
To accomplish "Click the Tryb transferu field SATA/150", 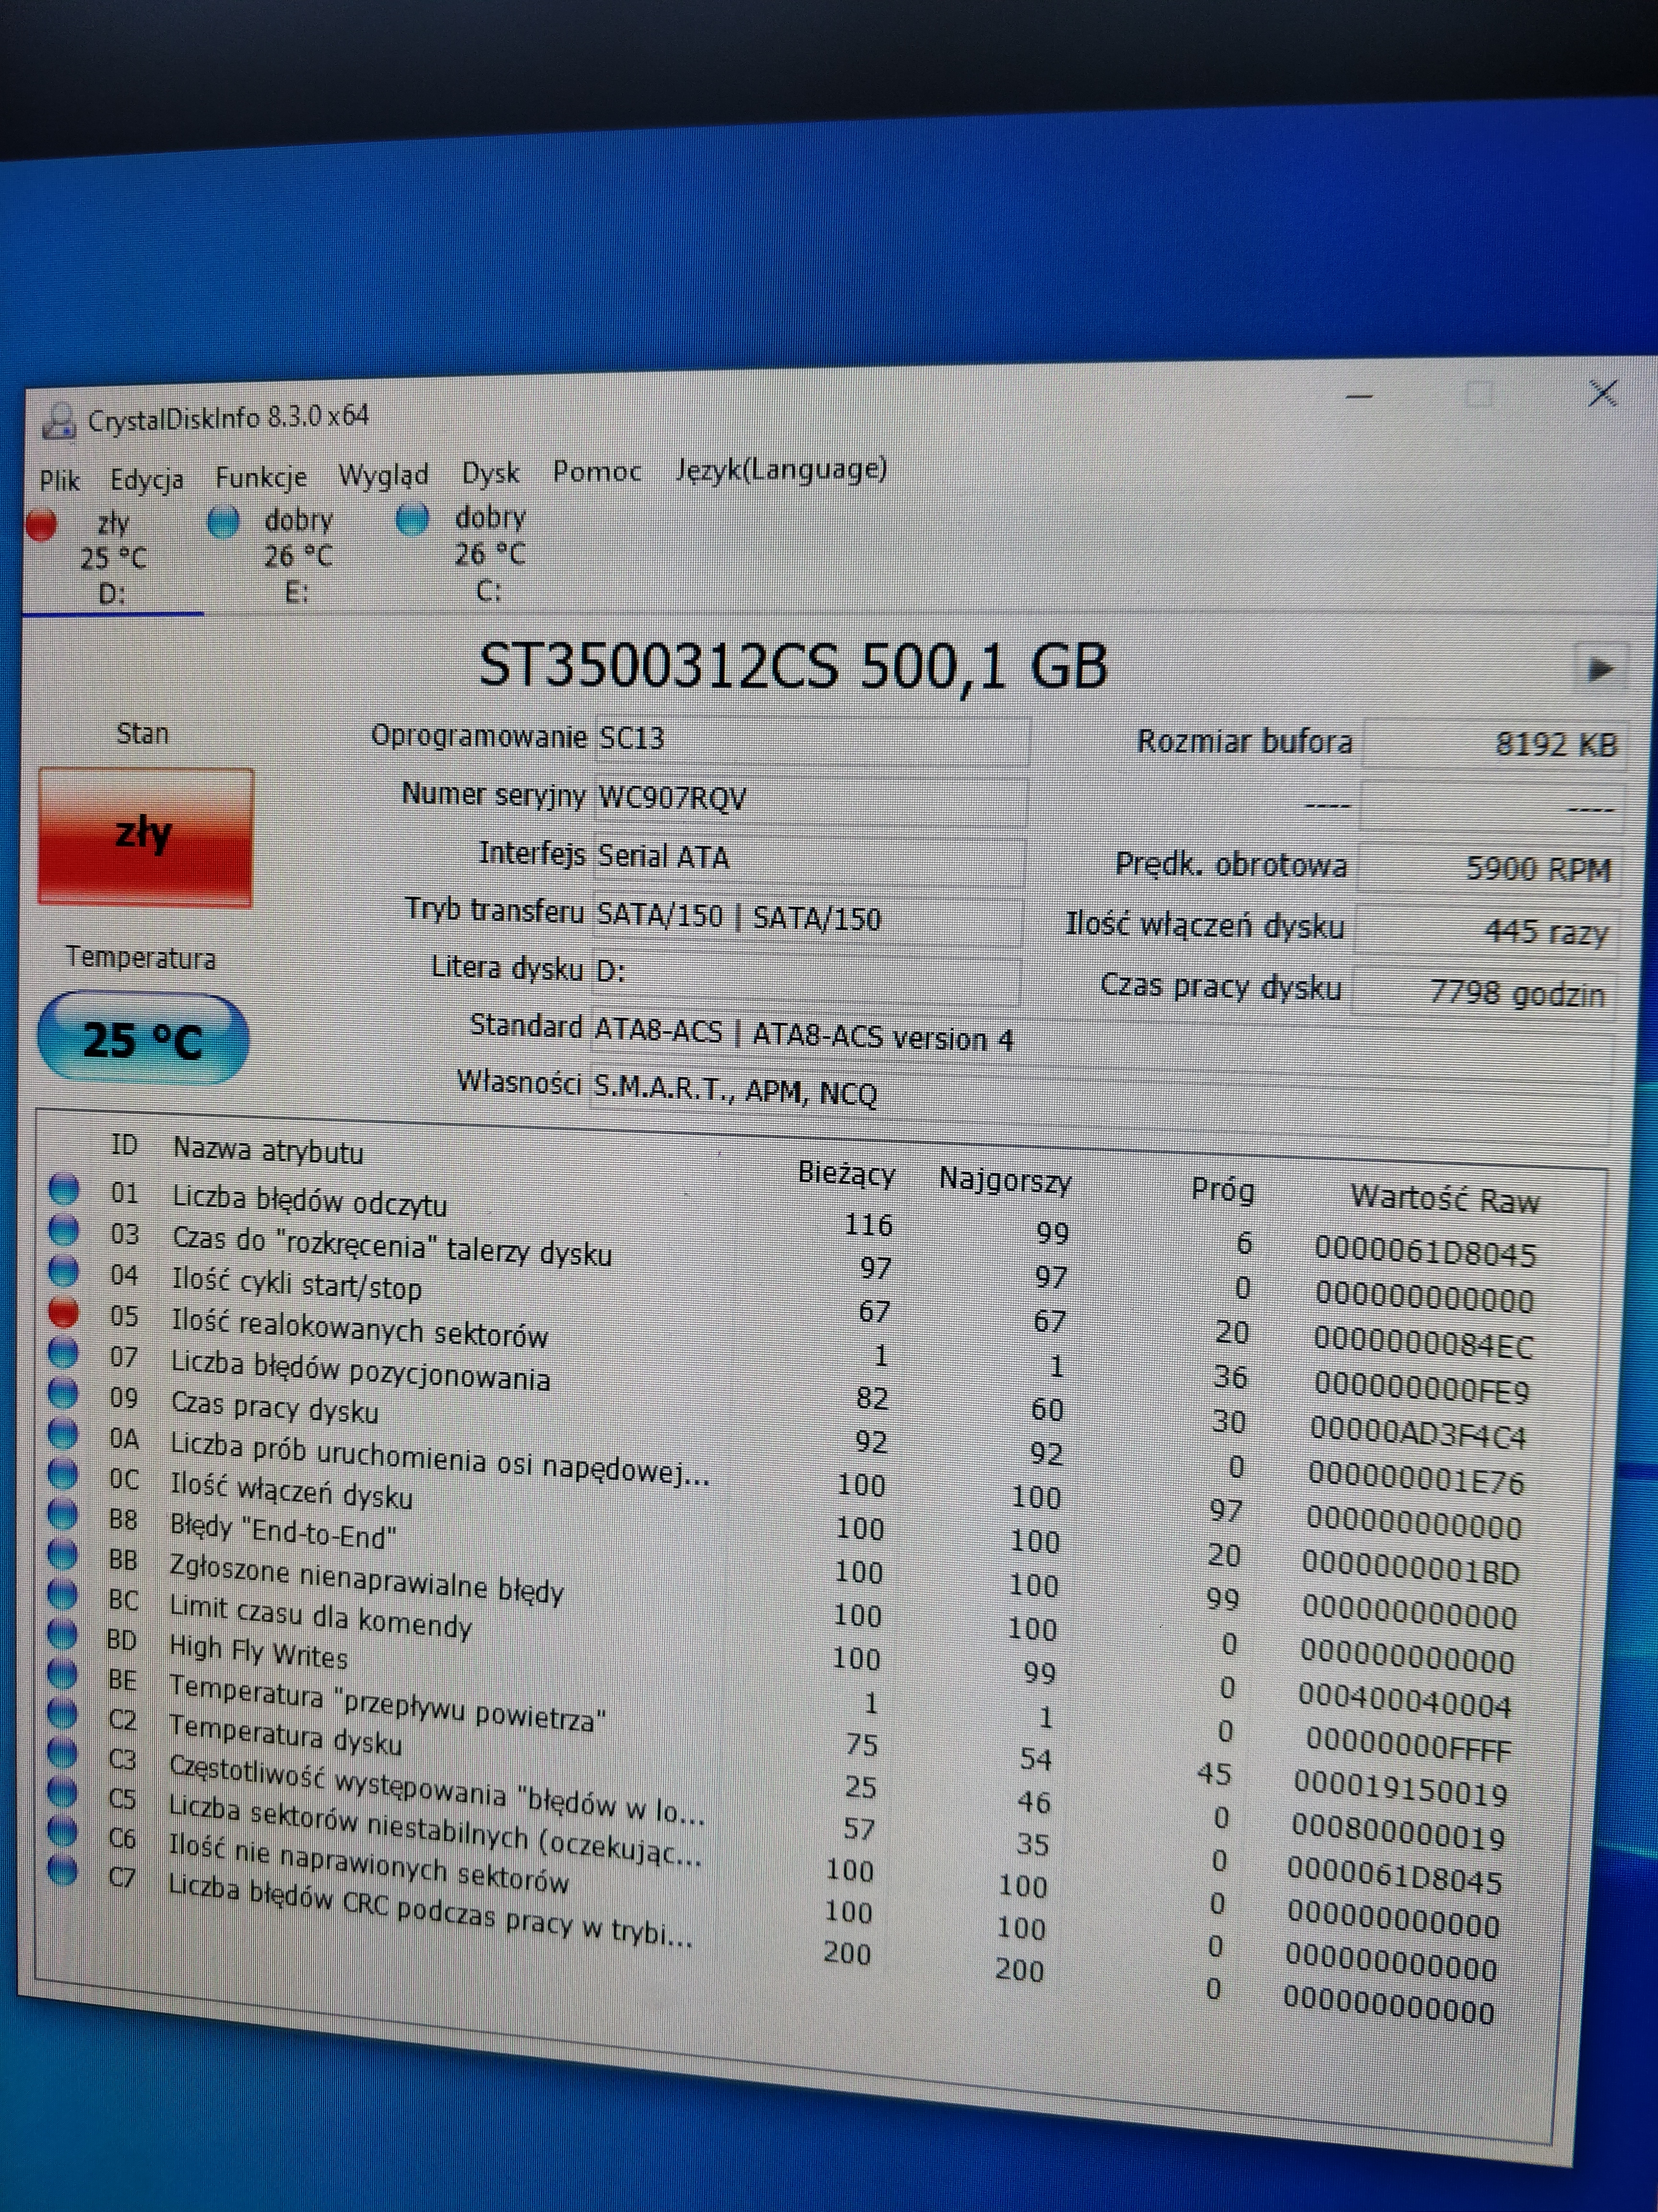I will [x=807, y=919].
